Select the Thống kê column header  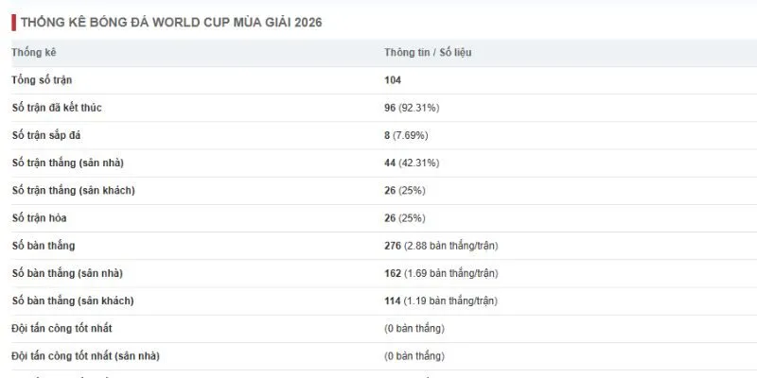coord(34,52)
